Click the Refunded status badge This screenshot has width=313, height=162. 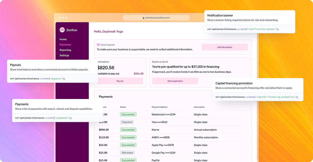127,153
